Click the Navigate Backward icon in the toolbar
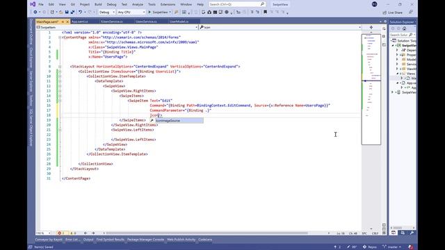 pos(35,12)
